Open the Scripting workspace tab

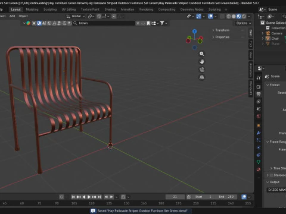pos(214,10)
